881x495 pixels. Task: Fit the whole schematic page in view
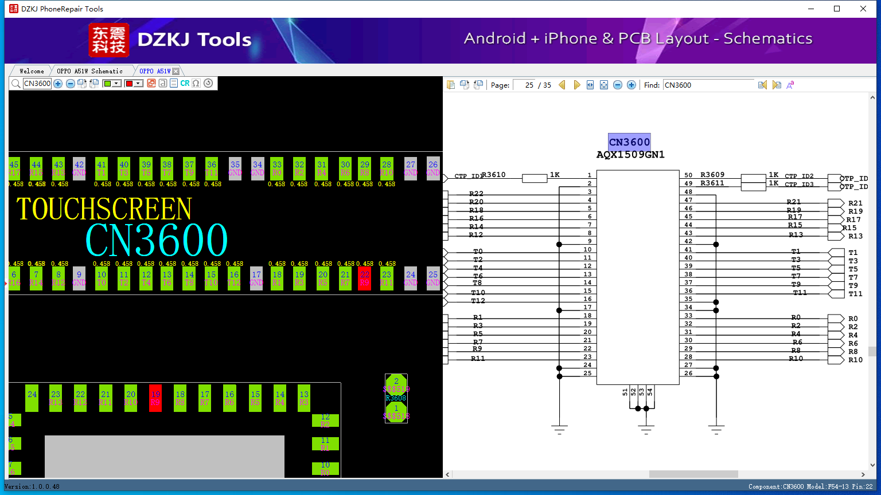pos(604,85)
